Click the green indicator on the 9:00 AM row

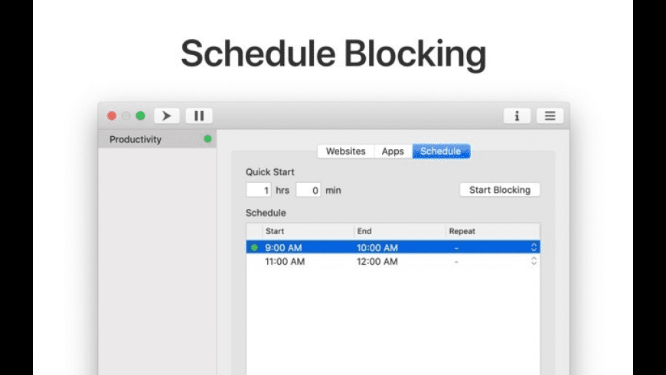[254, 247]
